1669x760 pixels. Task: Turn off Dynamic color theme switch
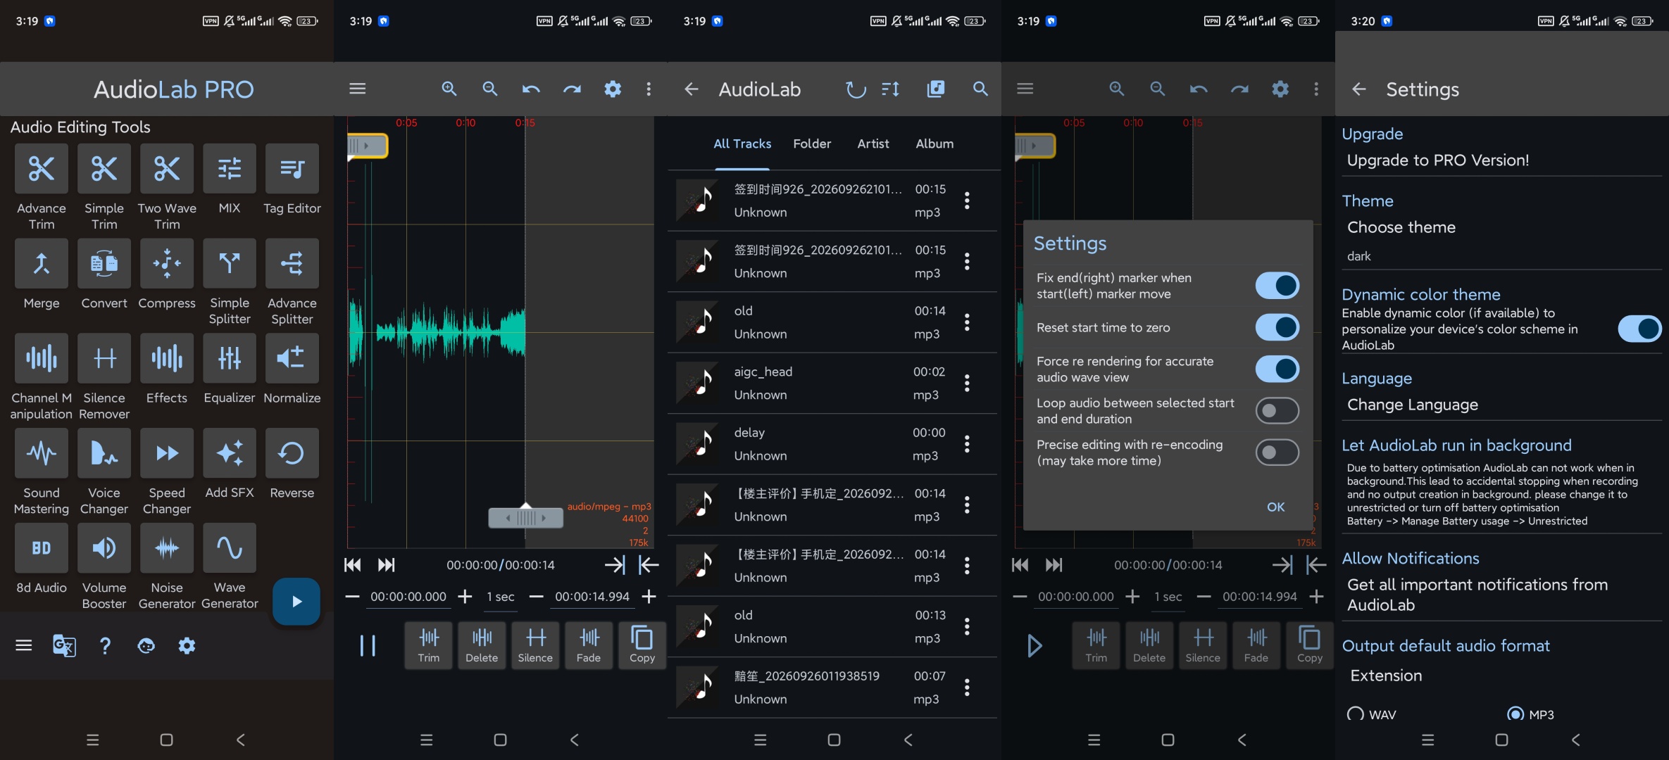1639,329
